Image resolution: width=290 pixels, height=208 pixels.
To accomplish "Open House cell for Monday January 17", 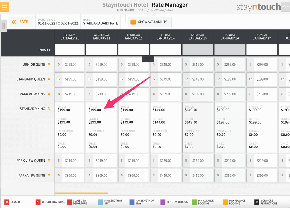I will [x=262, y=49].
